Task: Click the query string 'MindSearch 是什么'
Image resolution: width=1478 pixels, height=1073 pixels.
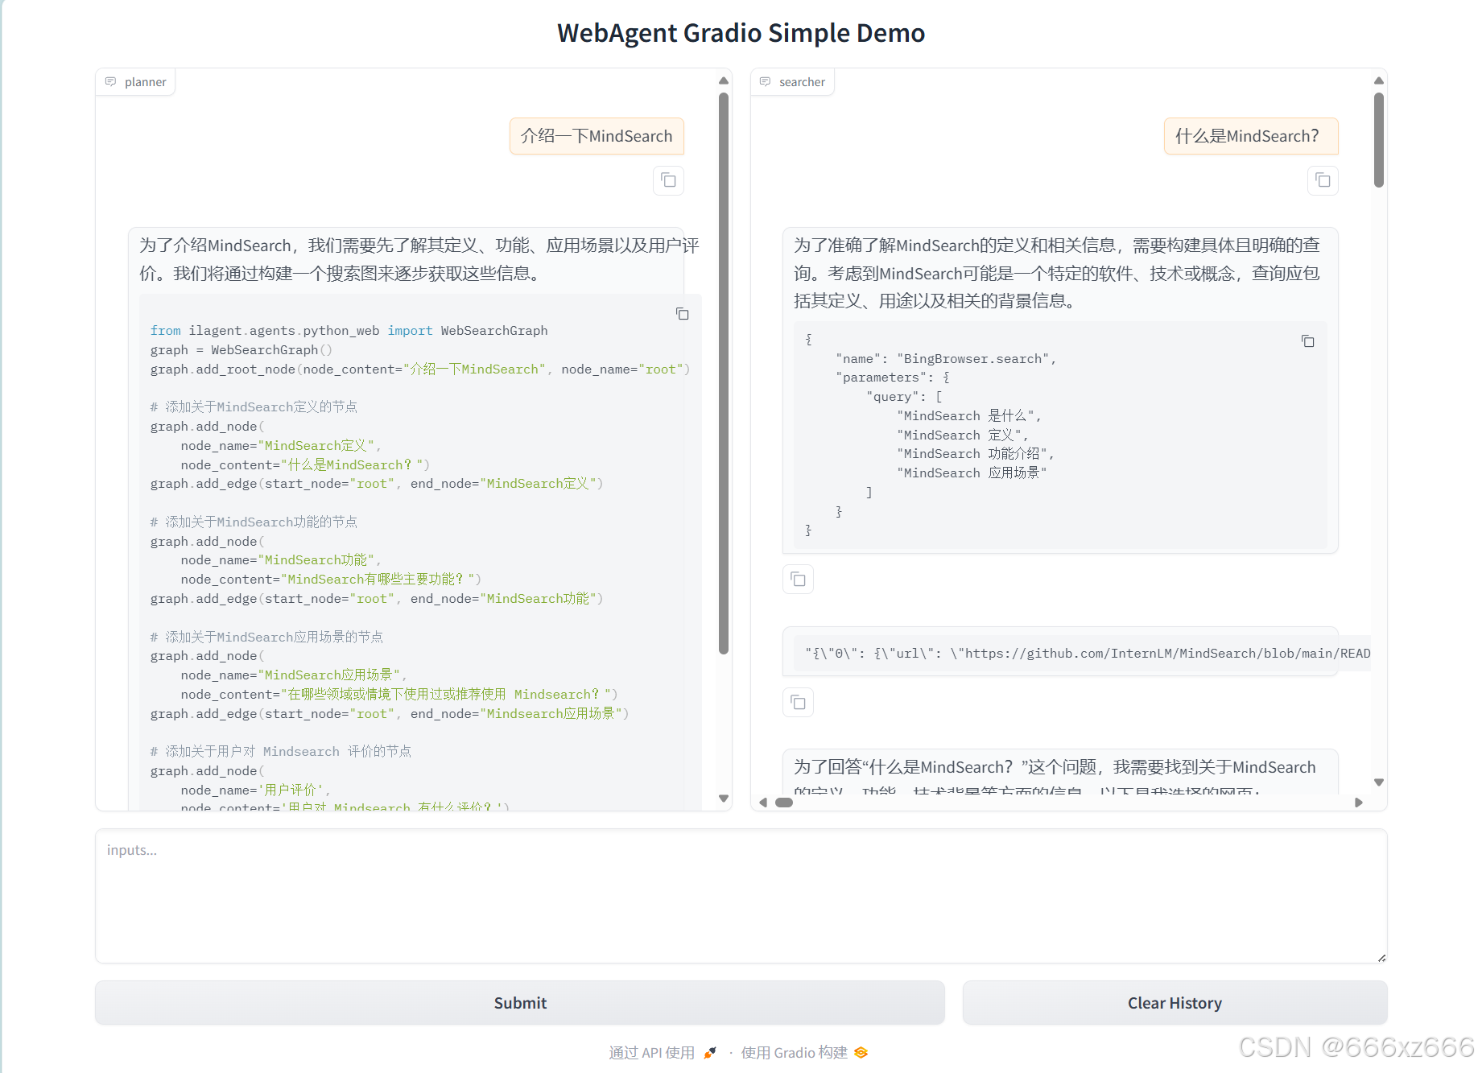Action: (x=969, y=416)
